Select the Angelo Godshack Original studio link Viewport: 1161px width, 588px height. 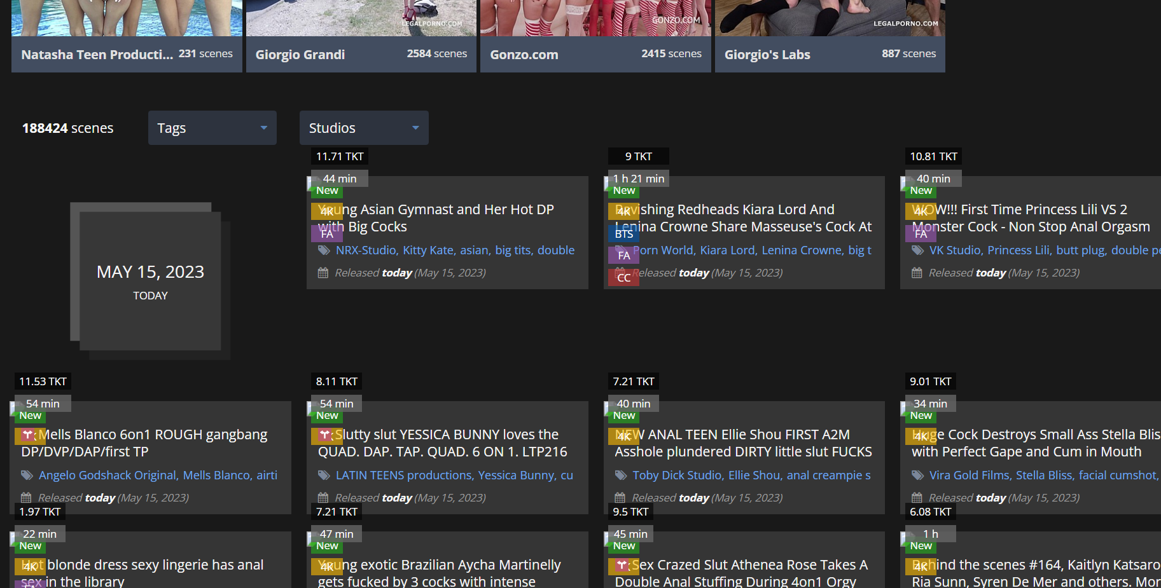point(107,475)
